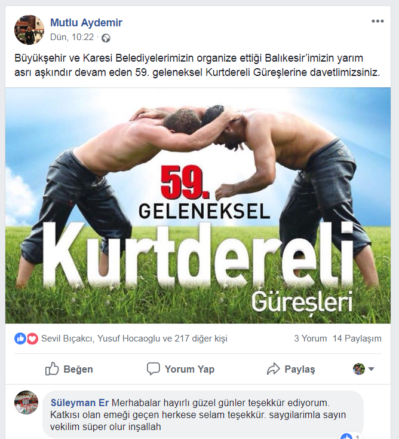The height and width of the screenshot is (439, 399).
Task: View the 14 Paylaşım shares list
Action: (357, 338)
